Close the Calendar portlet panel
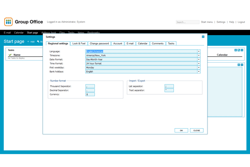 [242, 50]
